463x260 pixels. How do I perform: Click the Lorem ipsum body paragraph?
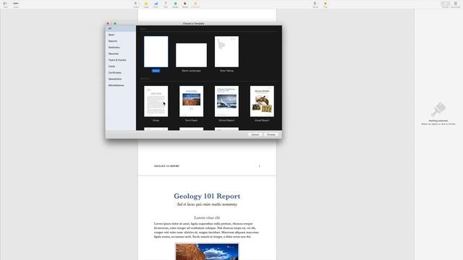(206, 230)
